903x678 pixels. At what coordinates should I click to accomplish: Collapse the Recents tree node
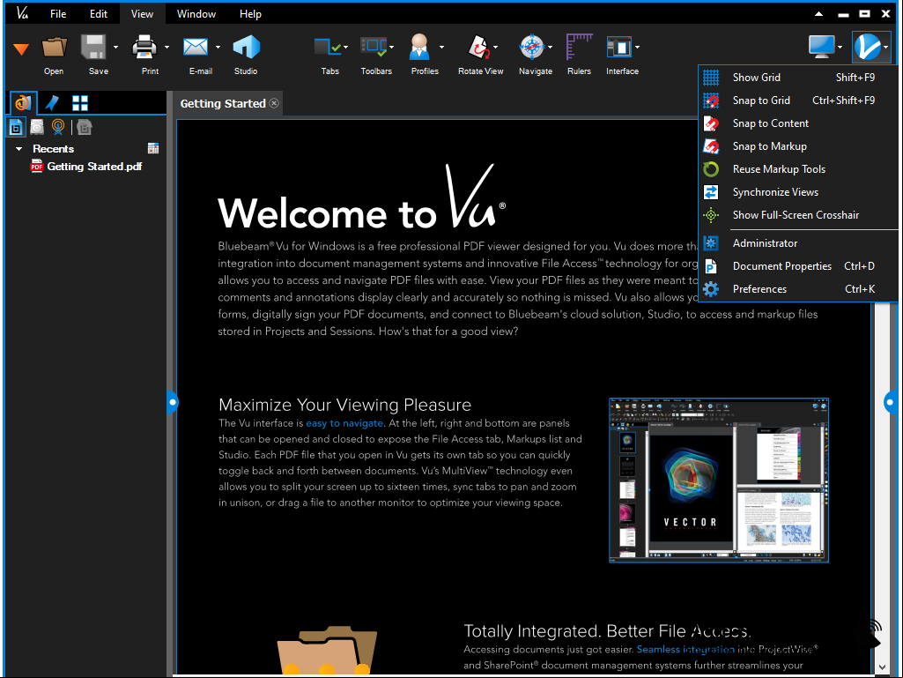[19, 149]
